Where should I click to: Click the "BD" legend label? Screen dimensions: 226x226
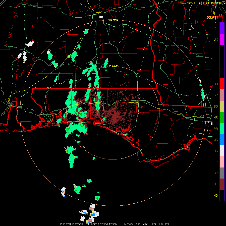pos(215,106)
